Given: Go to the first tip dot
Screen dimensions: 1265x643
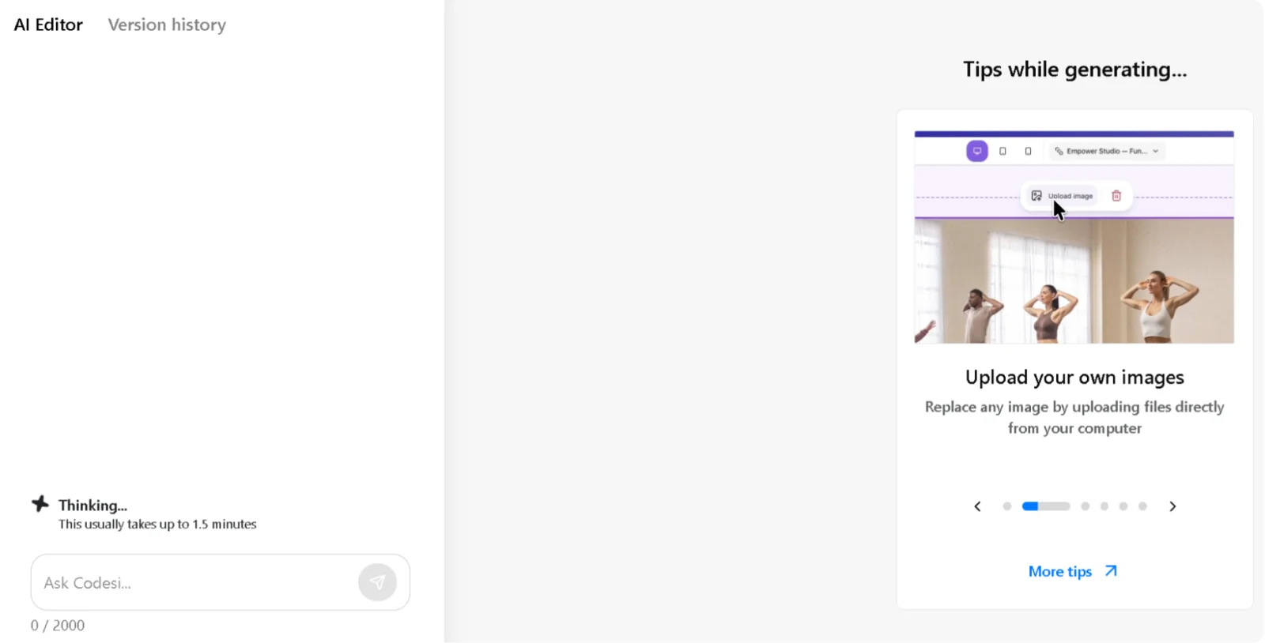Looking at the screenshot, I should tap(1006, 506).
